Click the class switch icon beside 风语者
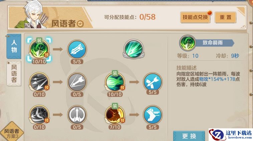This screenshot has width=253, height=141. point(80,24)
